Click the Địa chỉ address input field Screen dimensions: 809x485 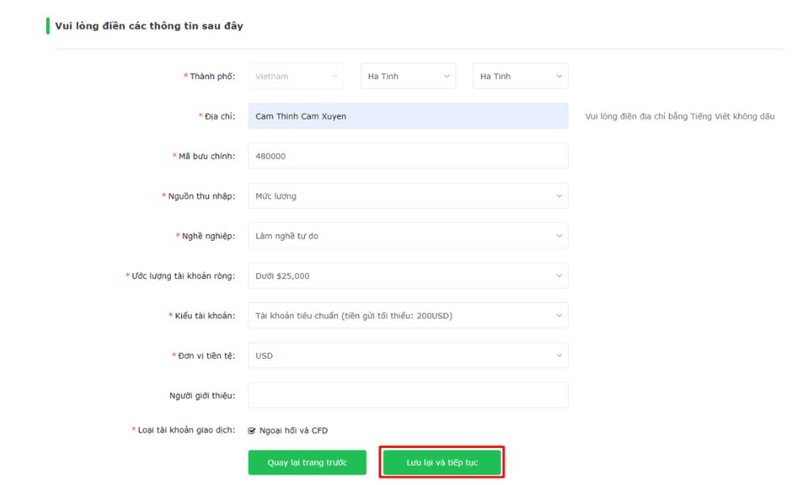408,116
